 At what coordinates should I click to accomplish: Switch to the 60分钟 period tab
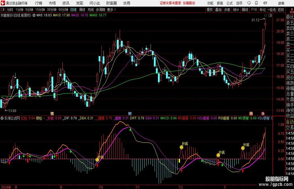(63, 10)
